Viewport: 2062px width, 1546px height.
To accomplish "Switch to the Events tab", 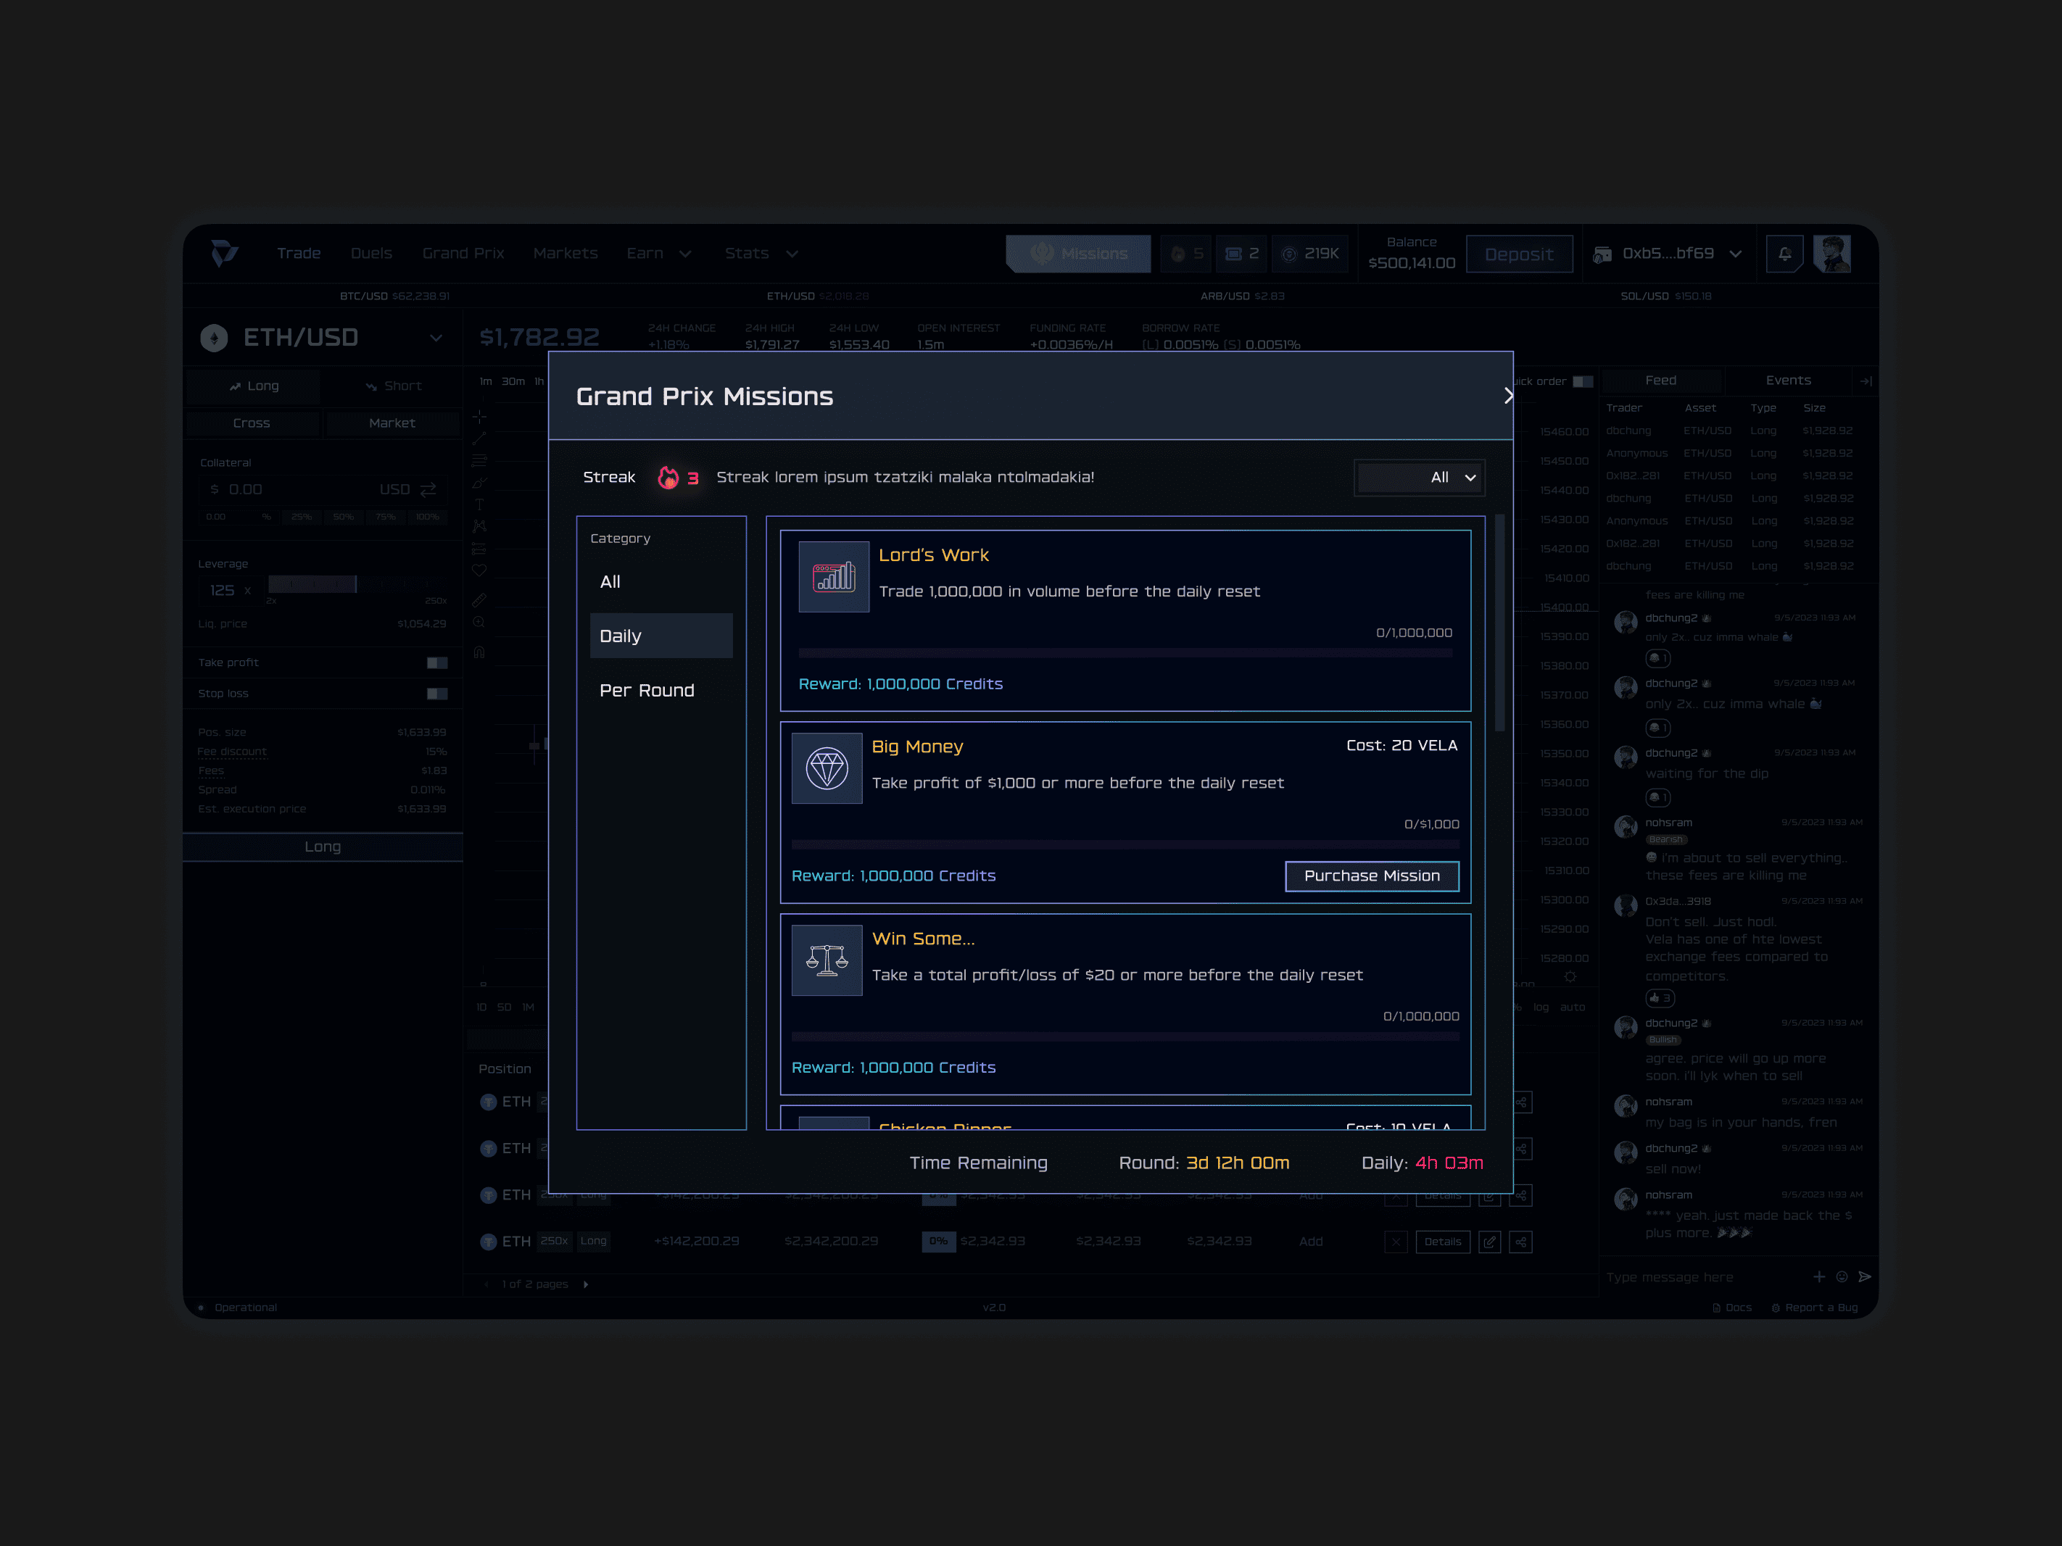I will point(1788,381).
